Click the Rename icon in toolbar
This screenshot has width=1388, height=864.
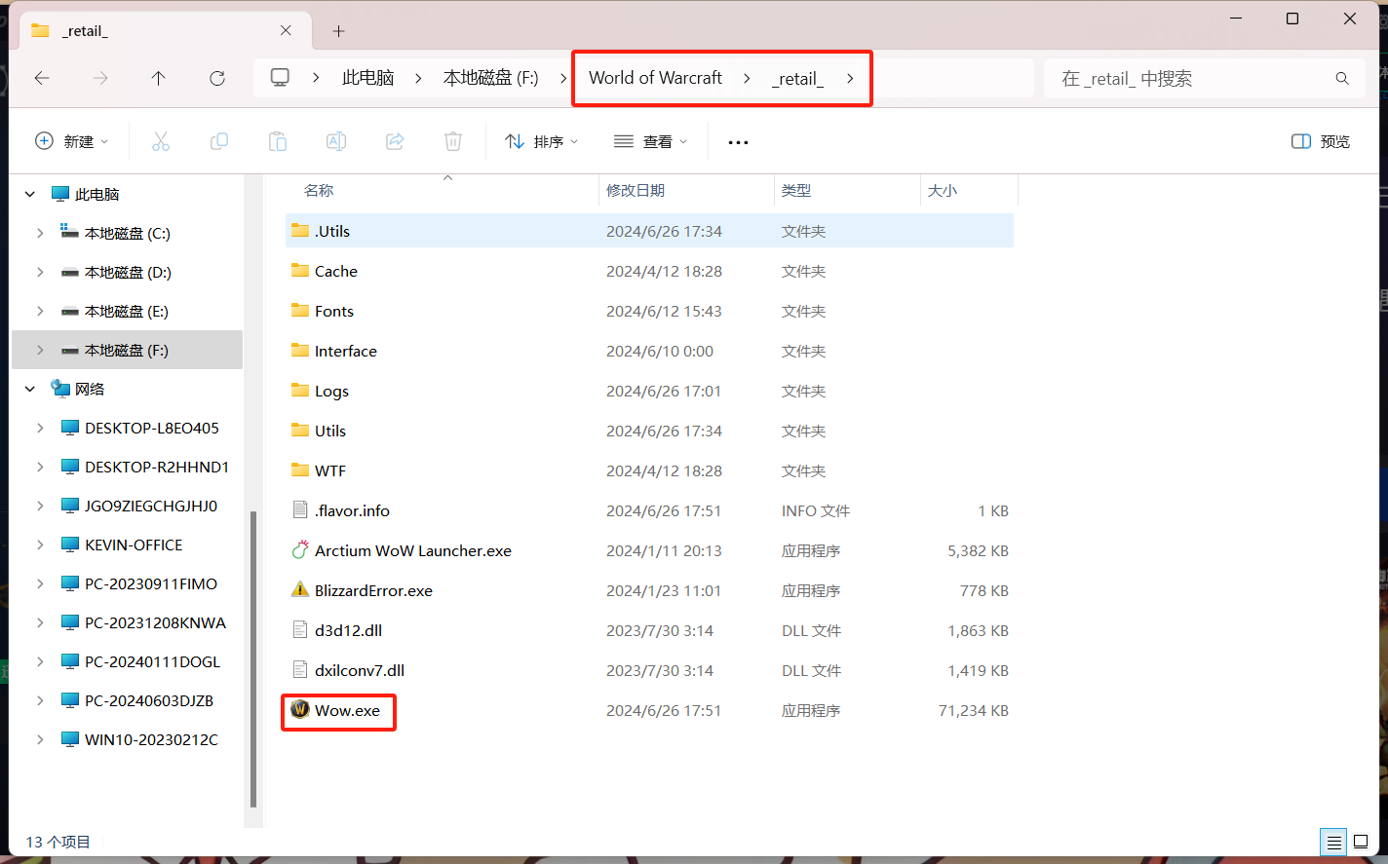click(x=336, y=141)
